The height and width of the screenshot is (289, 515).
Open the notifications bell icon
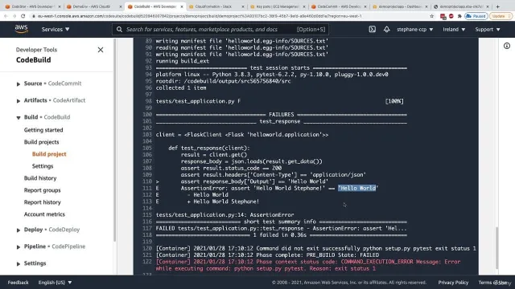tap(386, 29)
